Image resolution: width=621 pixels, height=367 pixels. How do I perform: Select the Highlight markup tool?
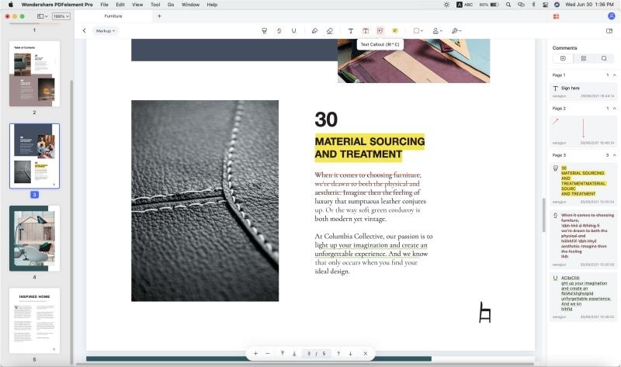pyautogui.click(x=264, y=31)
